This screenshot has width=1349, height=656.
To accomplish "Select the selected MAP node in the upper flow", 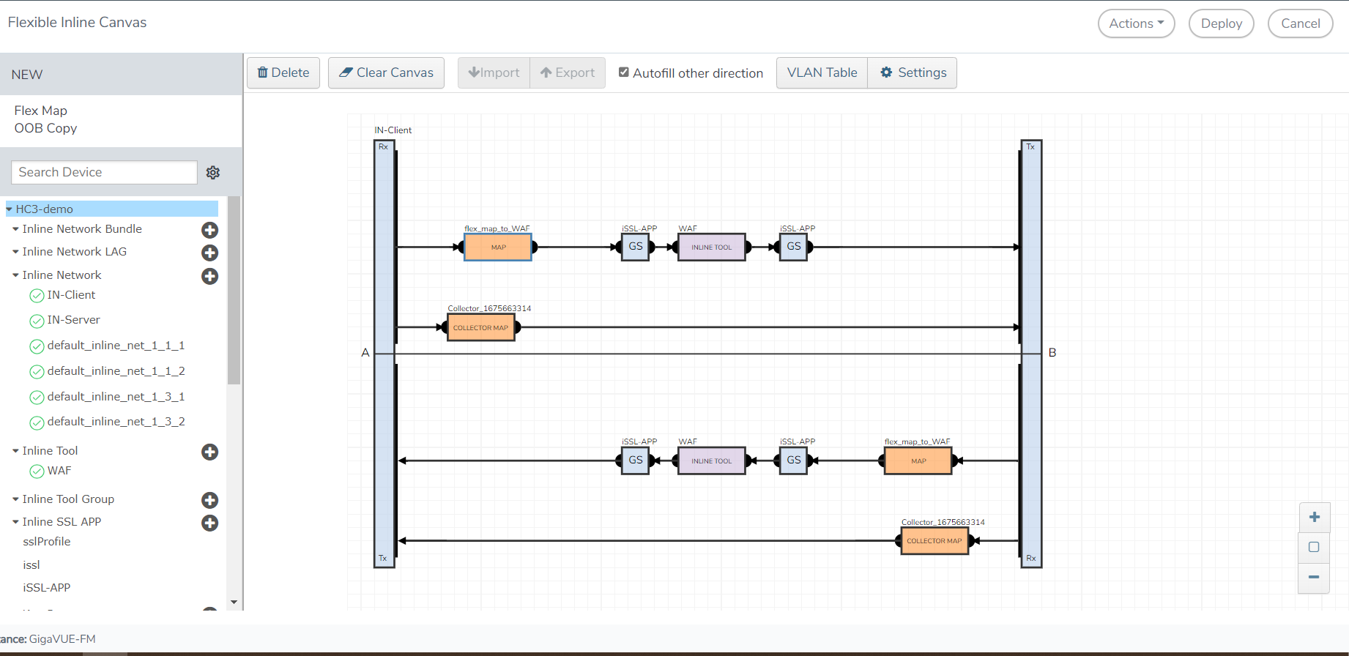I will [498, 247].
